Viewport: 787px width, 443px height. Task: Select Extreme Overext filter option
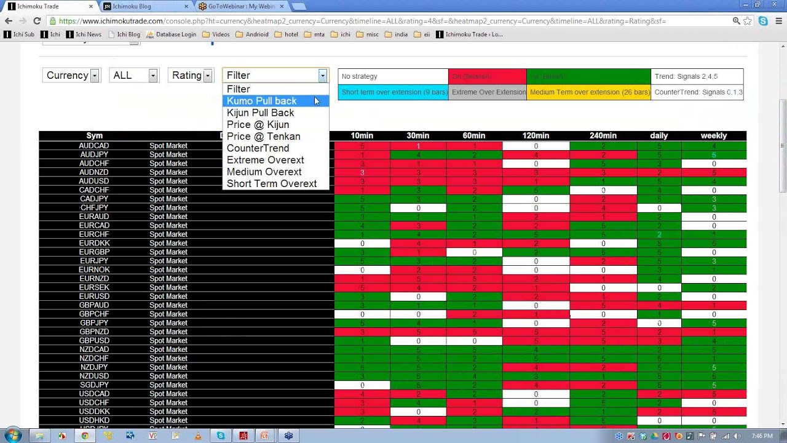[275, 160]
